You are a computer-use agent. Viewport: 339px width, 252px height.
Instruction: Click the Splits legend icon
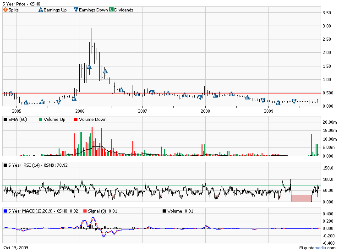pos(5,10)
